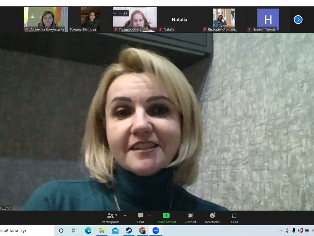This screenshot has width=314, height=236.
Task: Show hidden system tray icons
Action: click(x=281, y=231)
